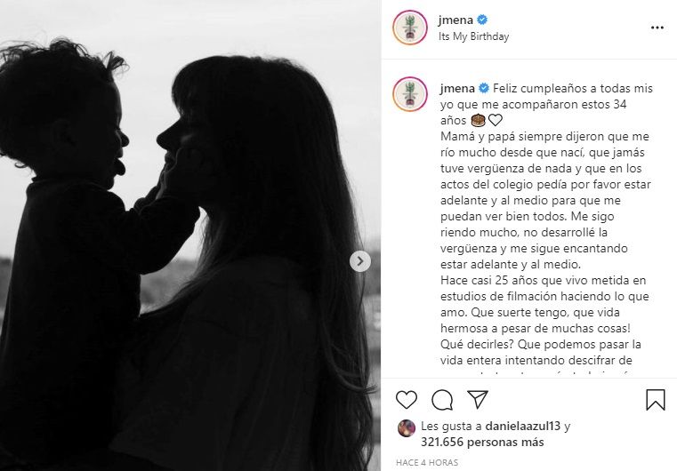
Task: Open the danielaazul13 profile link
Action: tap(523, 427)
